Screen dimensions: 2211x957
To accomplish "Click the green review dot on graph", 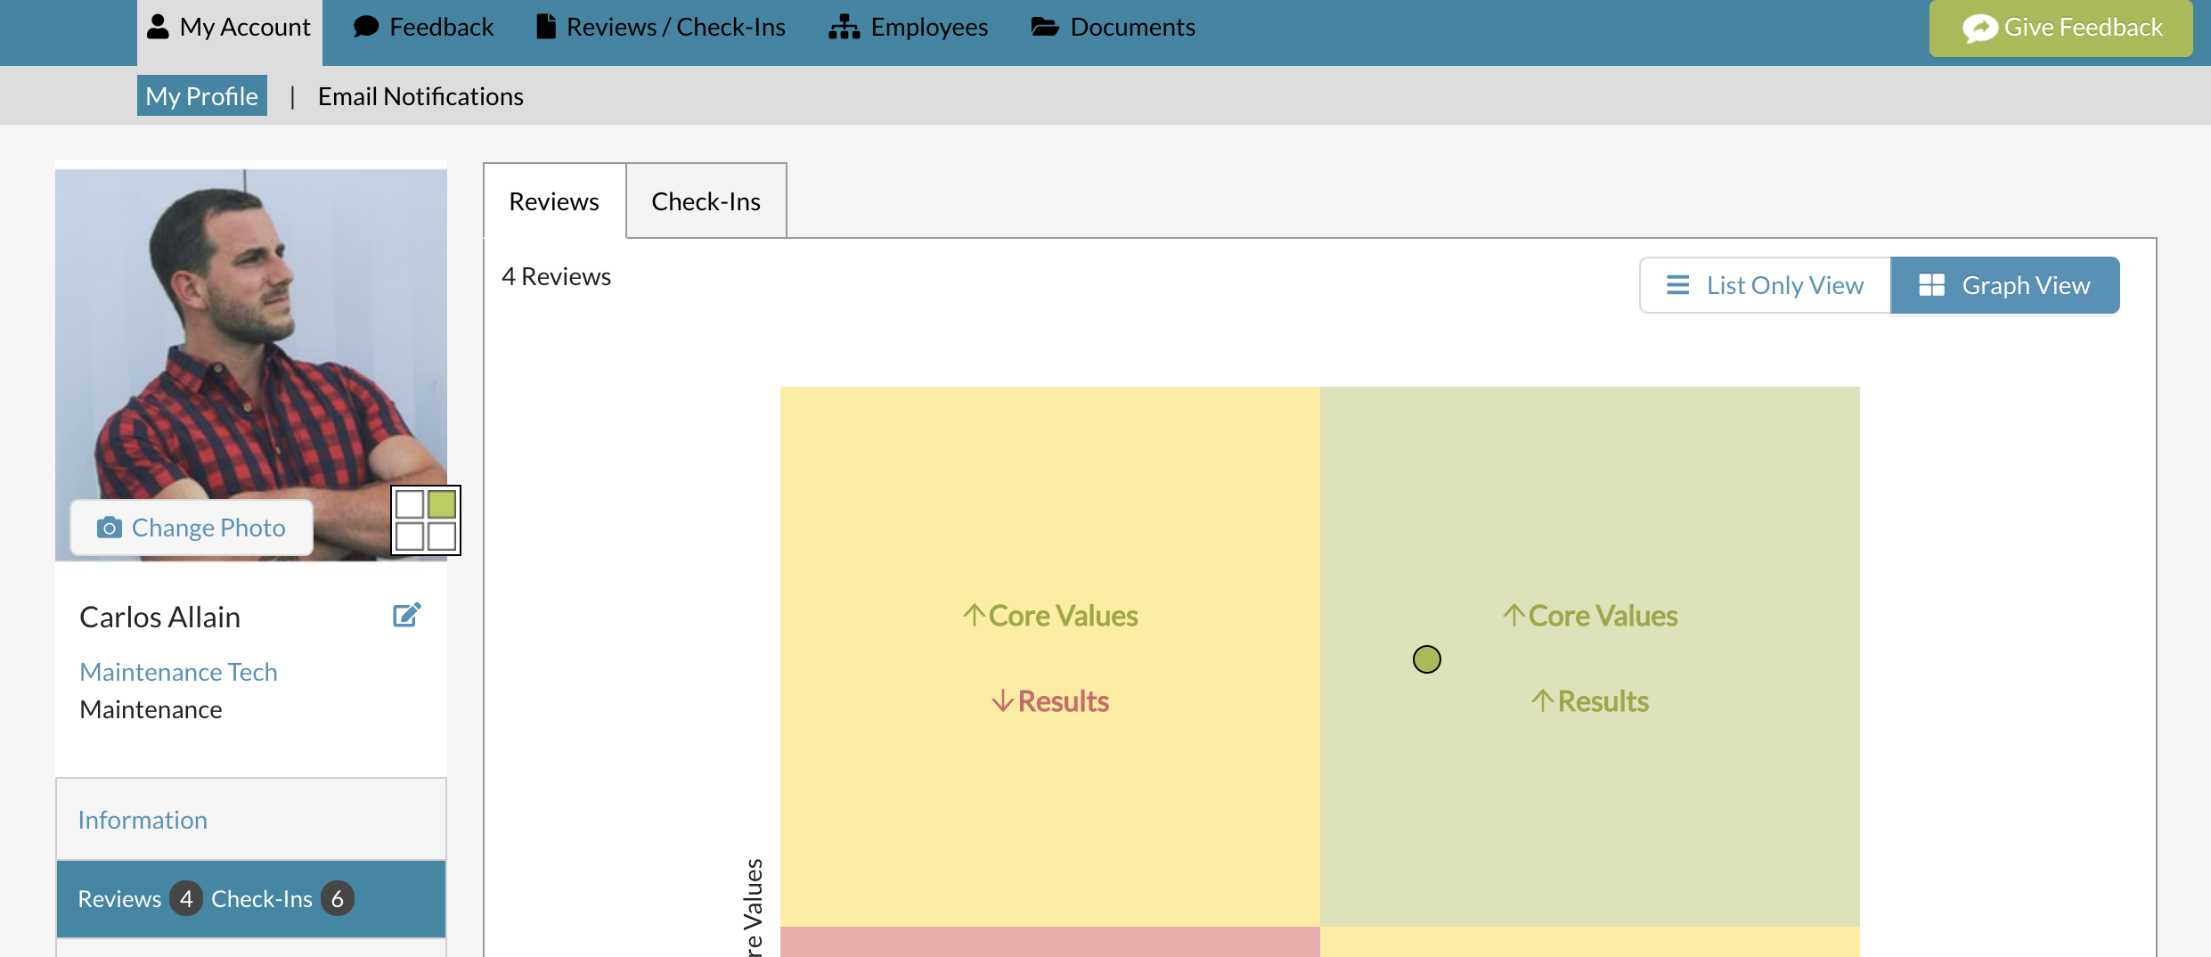I will pos(1426,659).
